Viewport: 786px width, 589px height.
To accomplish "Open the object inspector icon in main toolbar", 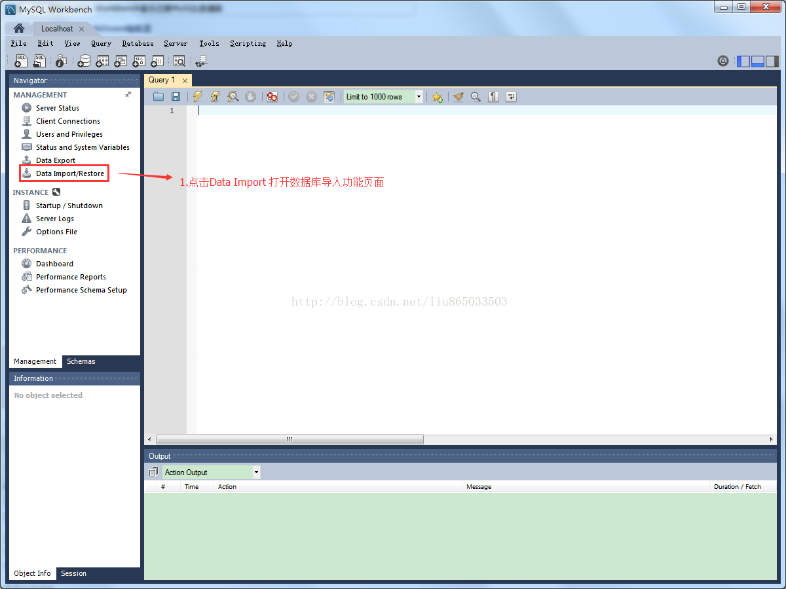I will 61,61.
